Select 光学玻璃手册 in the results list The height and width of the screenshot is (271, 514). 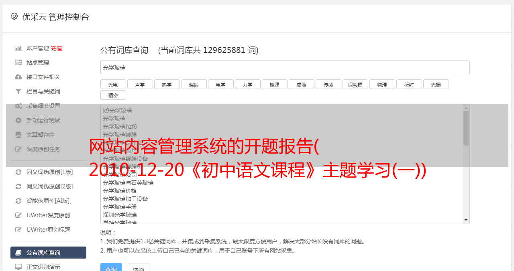tap(120, 207)
